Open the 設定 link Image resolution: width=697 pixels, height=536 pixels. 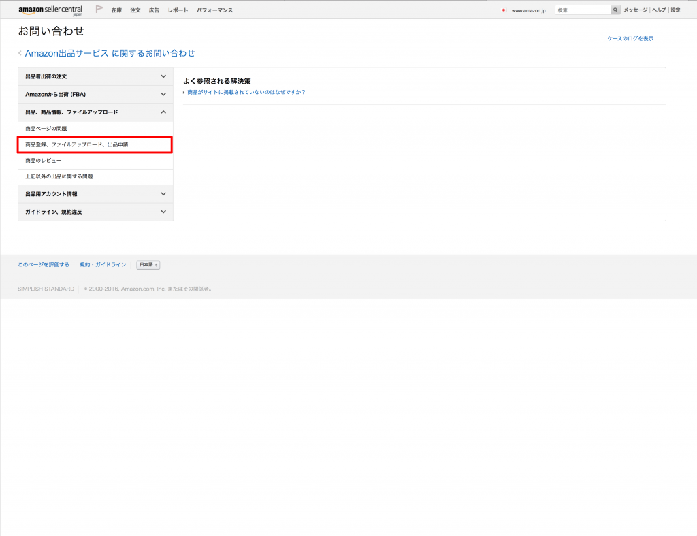point(675,10)
